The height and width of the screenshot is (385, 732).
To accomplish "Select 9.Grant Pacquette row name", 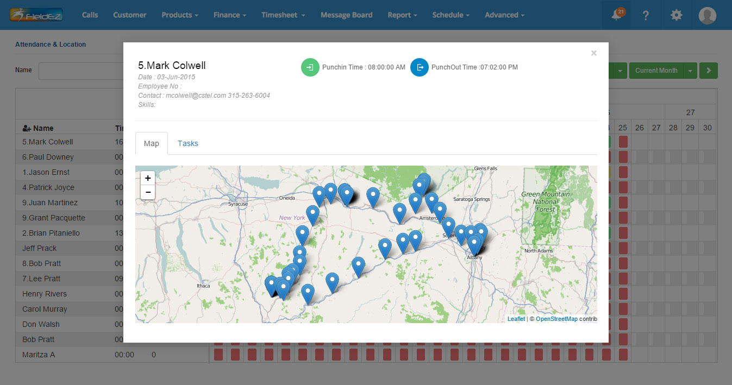I will tap(54, 218).
